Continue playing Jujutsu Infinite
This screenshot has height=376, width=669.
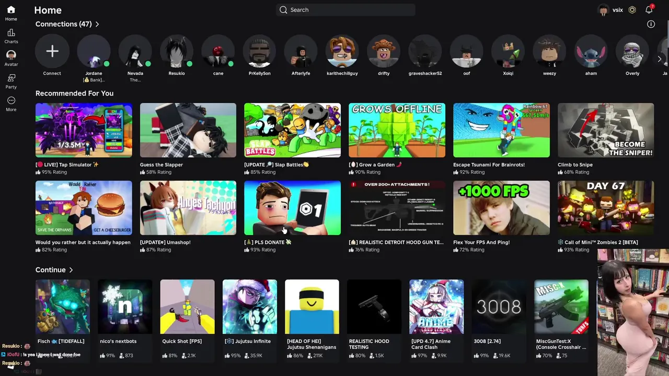(x=250, y=307)
